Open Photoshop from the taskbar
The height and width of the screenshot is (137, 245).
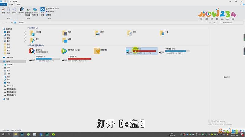22,134
